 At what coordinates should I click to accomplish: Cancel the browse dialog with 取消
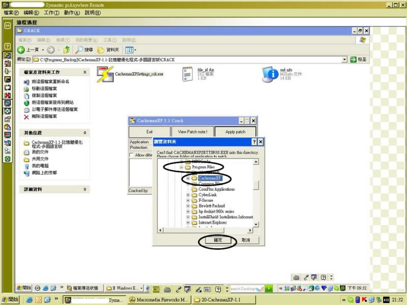click(x=246, y=240)
